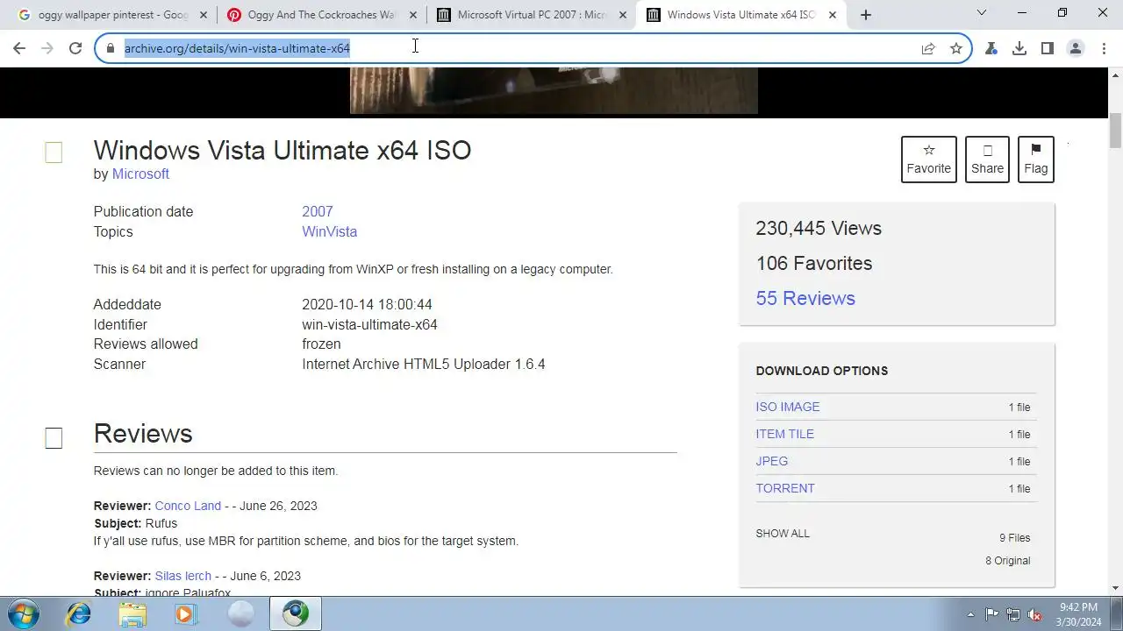Viewport: 1123px width, 631px height.
Task: Bookmark this page with the star
Action: coord(956,49)
